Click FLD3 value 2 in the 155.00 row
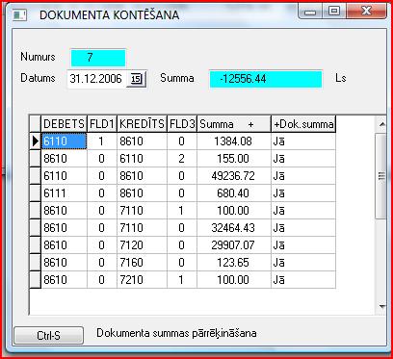 (x=182, y=159)
